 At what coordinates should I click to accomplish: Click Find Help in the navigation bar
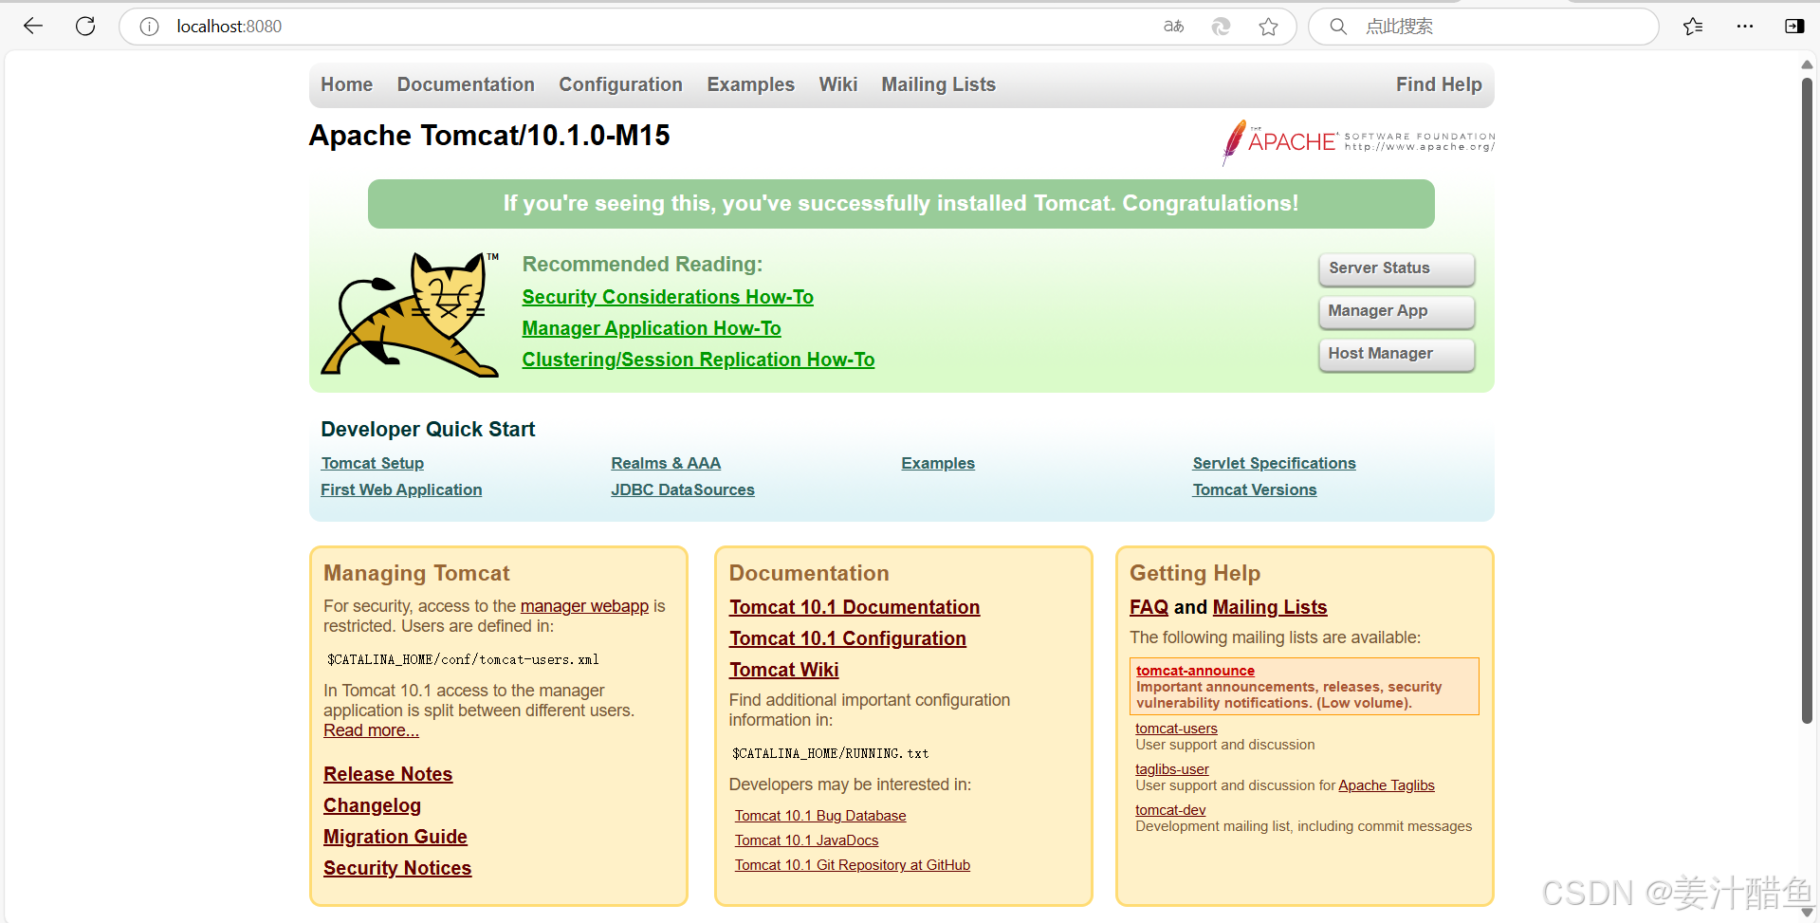(x=1439, y=84)
